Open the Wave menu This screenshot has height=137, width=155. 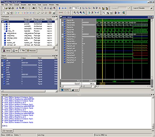point(34,5)
